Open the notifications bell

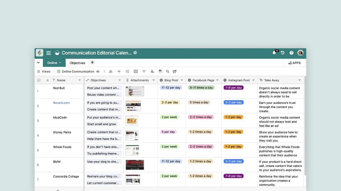pyautogui.click(x=274, y=53)
